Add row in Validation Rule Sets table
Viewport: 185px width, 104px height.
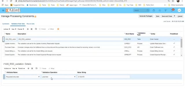pyautogui.click(x=28, y=29)
